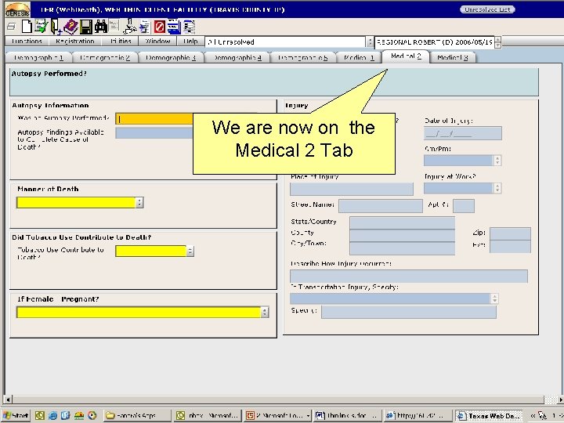Switch to the Demographic 4 tab
The width and height of the screenshot is (564, 423).
[x=237, y=57]
